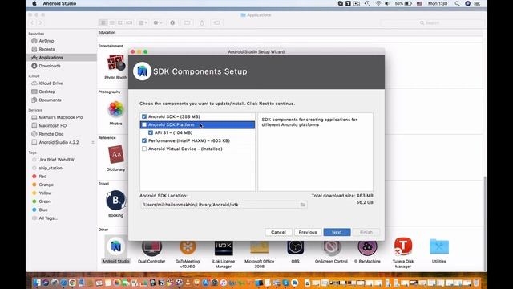
Task: Check the Android Virtual Device checkbox
Action: pos(144,149)
